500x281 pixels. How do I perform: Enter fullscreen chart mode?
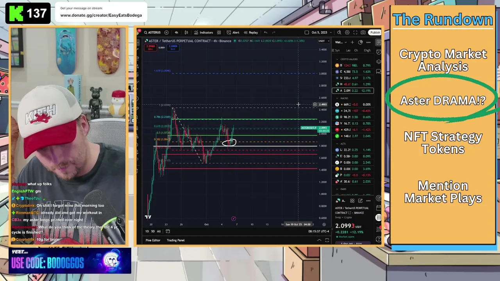(x=355, y=32)
